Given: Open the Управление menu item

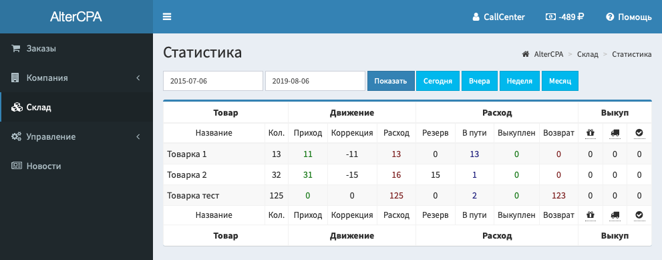Looking at the screenshot, I should pyautogui.click(x=76, y=136).
